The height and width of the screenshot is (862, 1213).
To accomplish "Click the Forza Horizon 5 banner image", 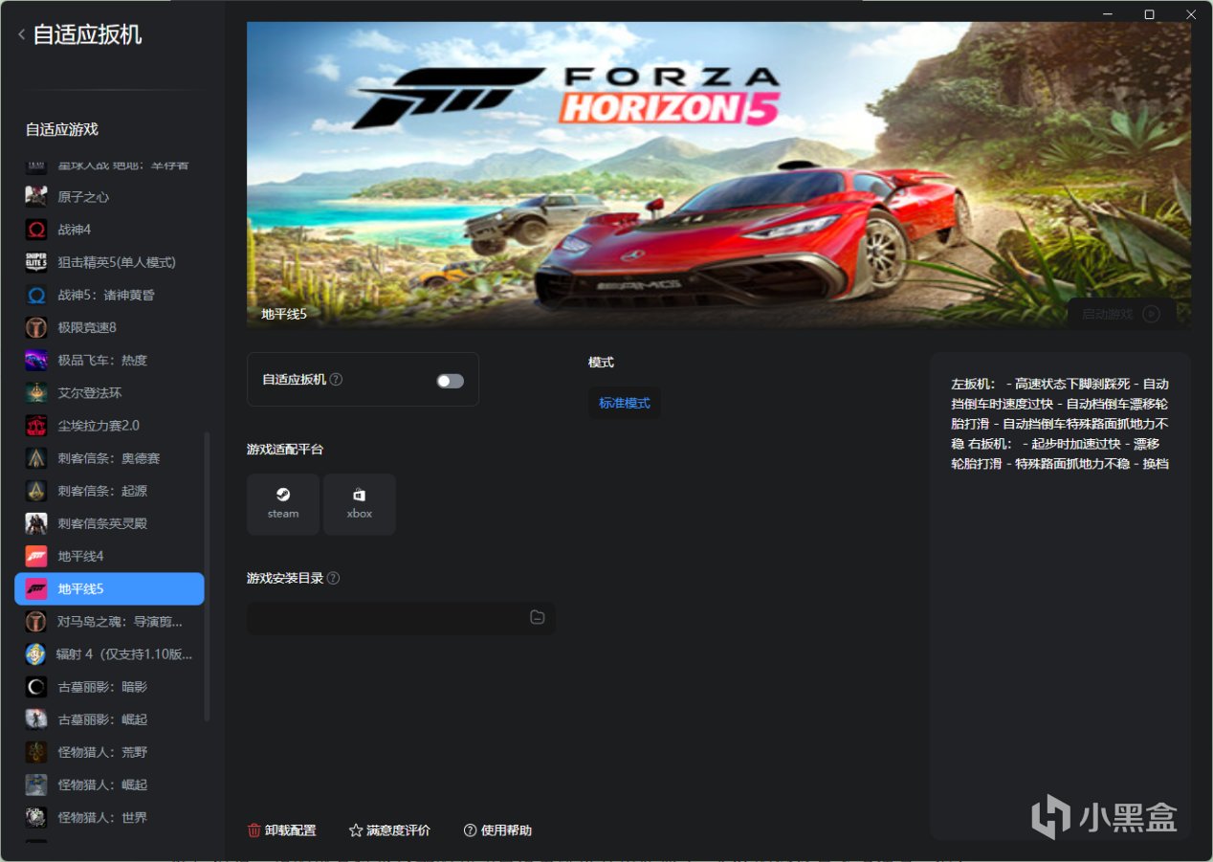I will point(718,175).
